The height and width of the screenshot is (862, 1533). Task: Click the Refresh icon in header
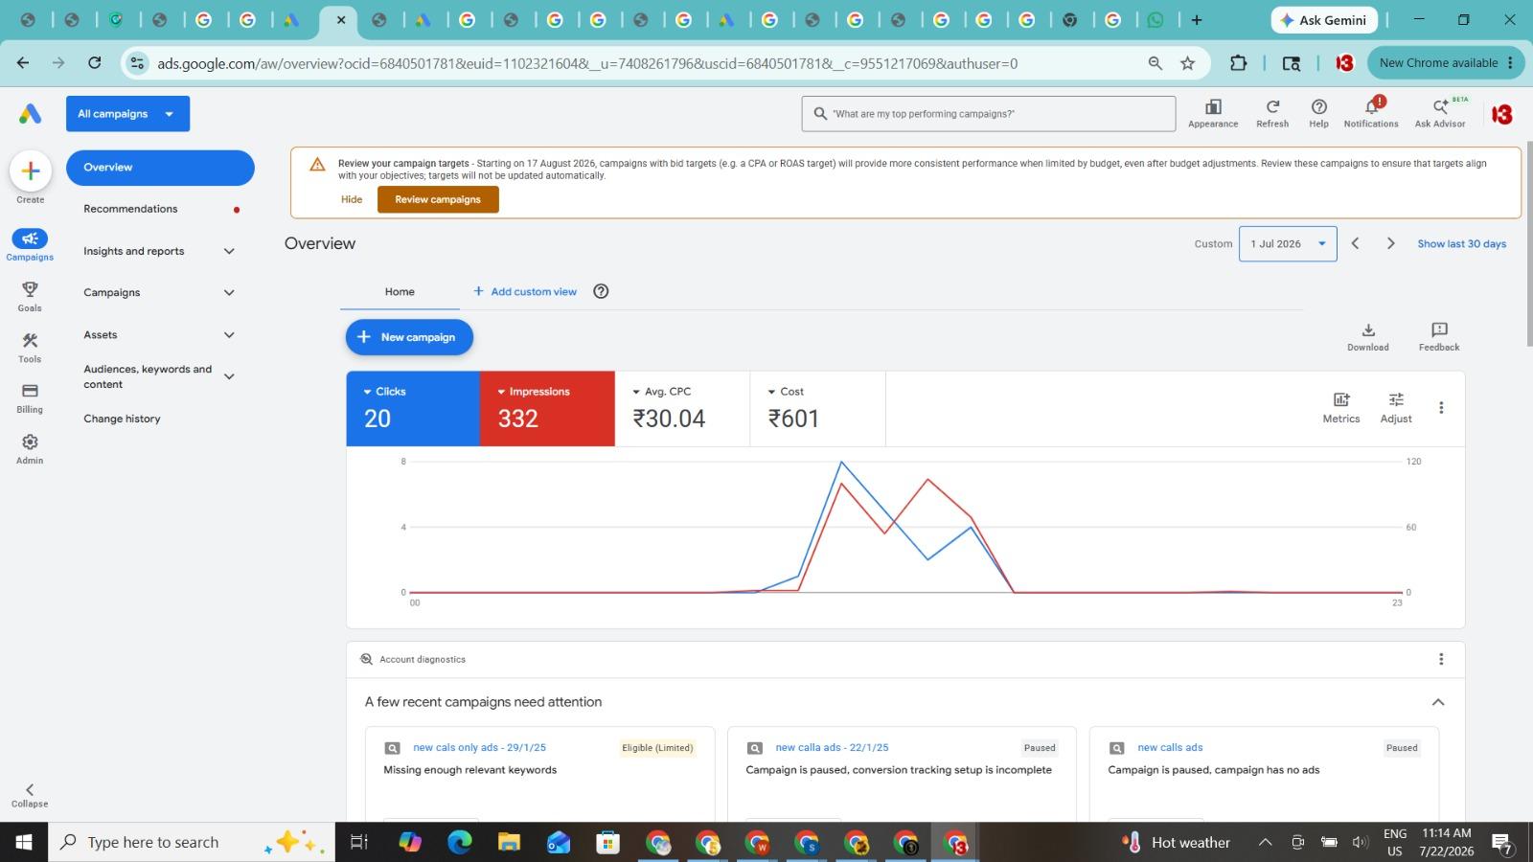pos(1272,107)
